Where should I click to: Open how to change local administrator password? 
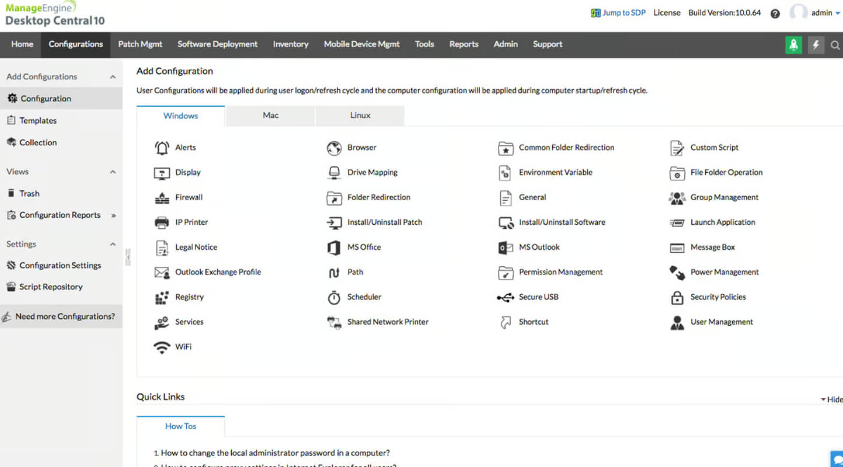[275, 453]
